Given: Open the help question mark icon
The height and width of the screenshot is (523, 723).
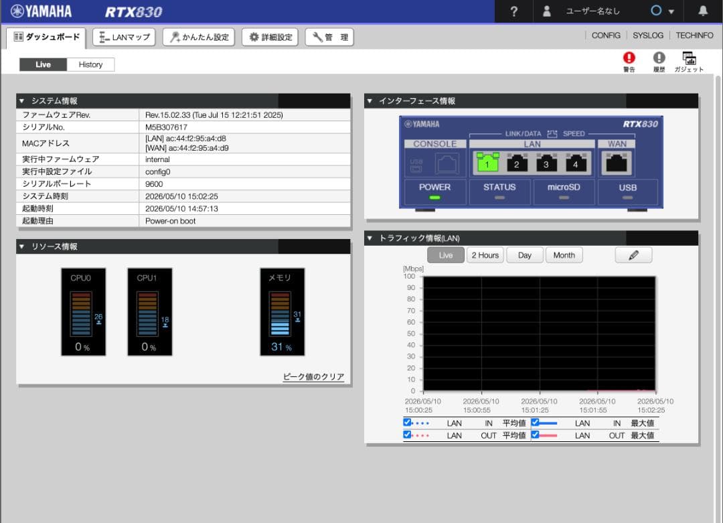Looking at the screenshot, I should click(x=513, y=11).
